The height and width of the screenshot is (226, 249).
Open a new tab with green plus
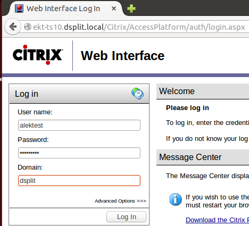(x=131, y=9)
